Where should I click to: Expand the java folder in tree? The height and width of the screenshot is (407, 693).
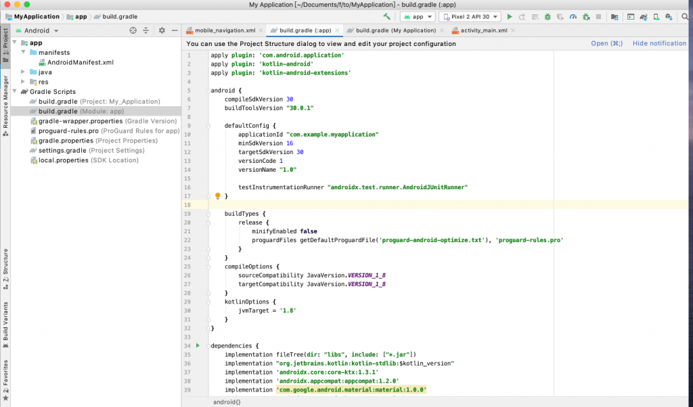click(x=24, y=72)
